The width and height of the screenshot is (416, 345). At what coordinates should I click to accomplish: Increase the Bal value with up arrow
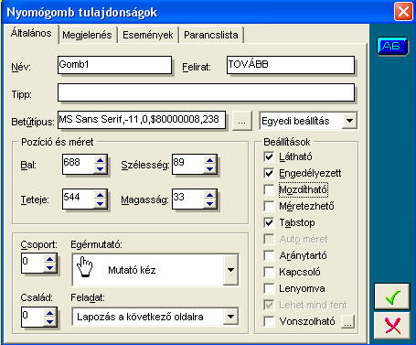click(x=101, y=160)
